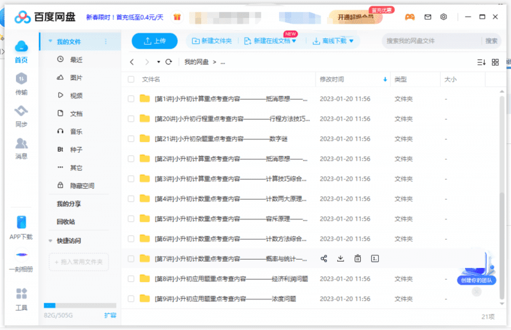Go to 回收站 recycle bin
The height and width of the screenshot is (330, 511).
[66, 221]
